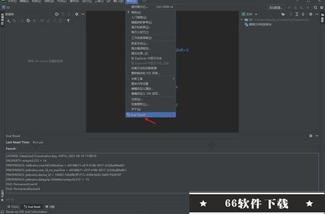Click the search magnifier icon at top right

315,8
